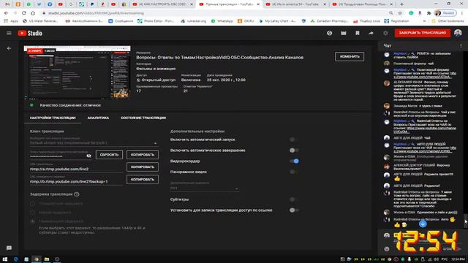
Task: Copy the stream URL rtmp://a.rtmp
Action: click(143, 167)
